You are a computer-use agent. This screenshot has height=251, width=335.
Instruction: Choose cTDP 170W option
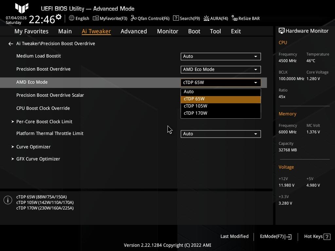click(x=221, y=113)
